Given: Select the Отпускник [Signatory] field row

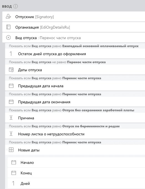Looking at the screenshot, I should pyautogui.click(x=74, y=17).
